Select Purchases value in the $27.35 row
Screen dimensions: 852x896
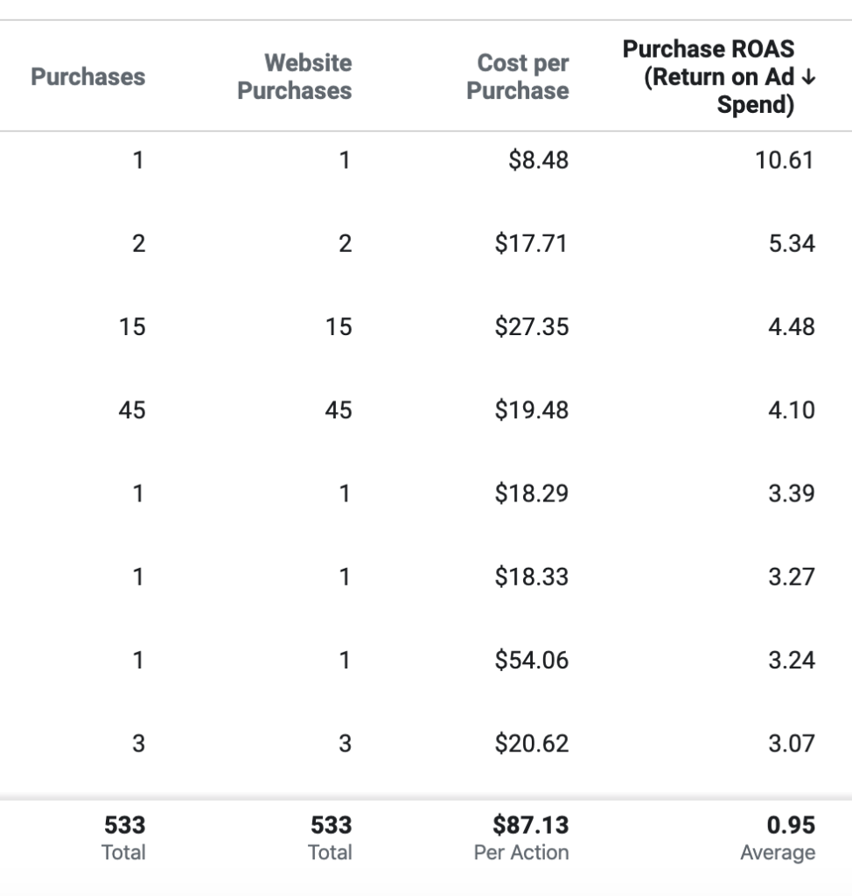tap(132, 327)
